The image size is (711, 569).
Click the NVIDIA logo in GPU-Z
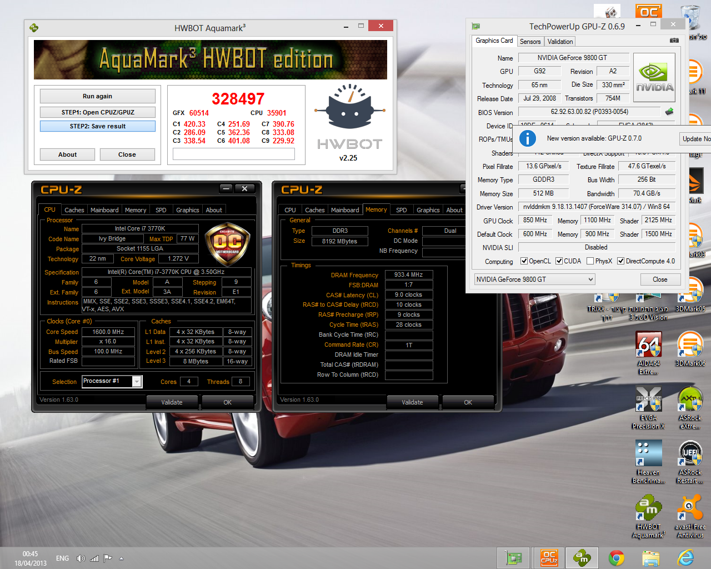pyautogui.click(x=654, y=78)
